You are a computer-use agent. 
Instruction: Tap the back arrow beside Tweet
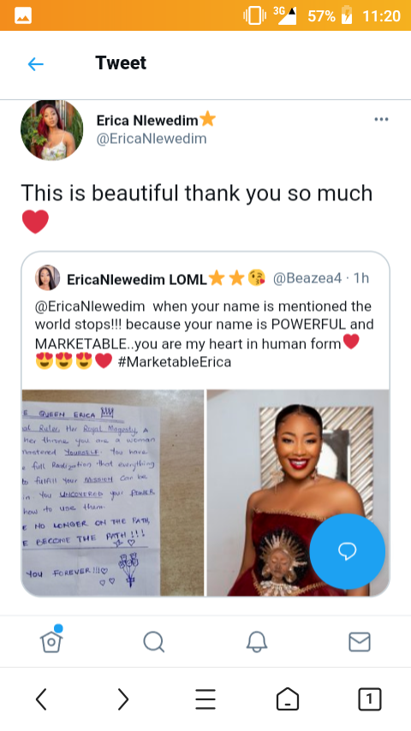(36, 64)
